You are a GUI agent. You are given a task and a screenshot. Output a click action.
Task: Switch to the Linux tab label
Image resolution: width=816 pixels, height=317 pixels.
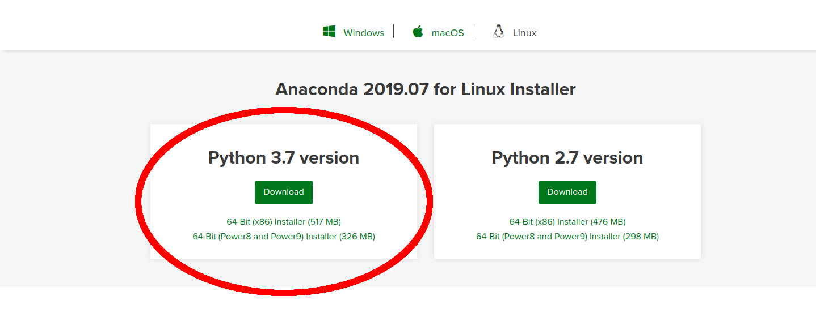(x=524, y=33)
